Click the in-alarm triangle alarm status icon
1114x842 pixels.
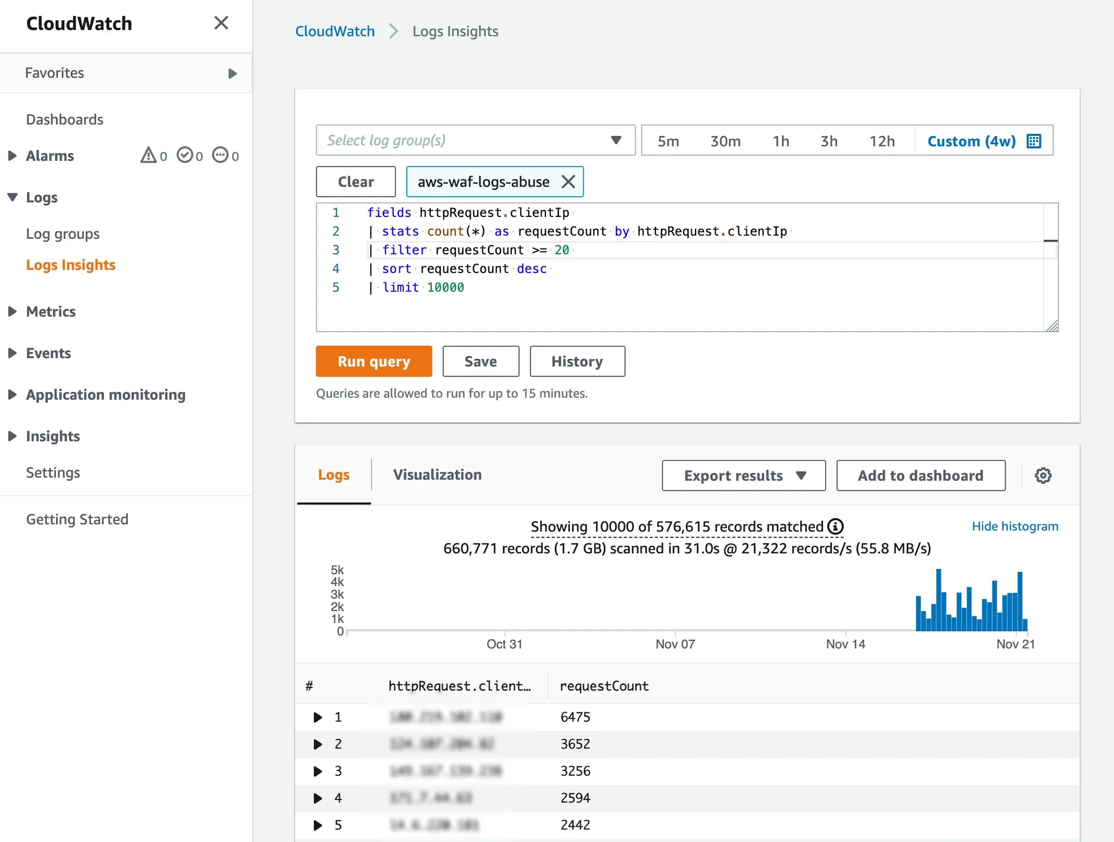coord(148,155)
